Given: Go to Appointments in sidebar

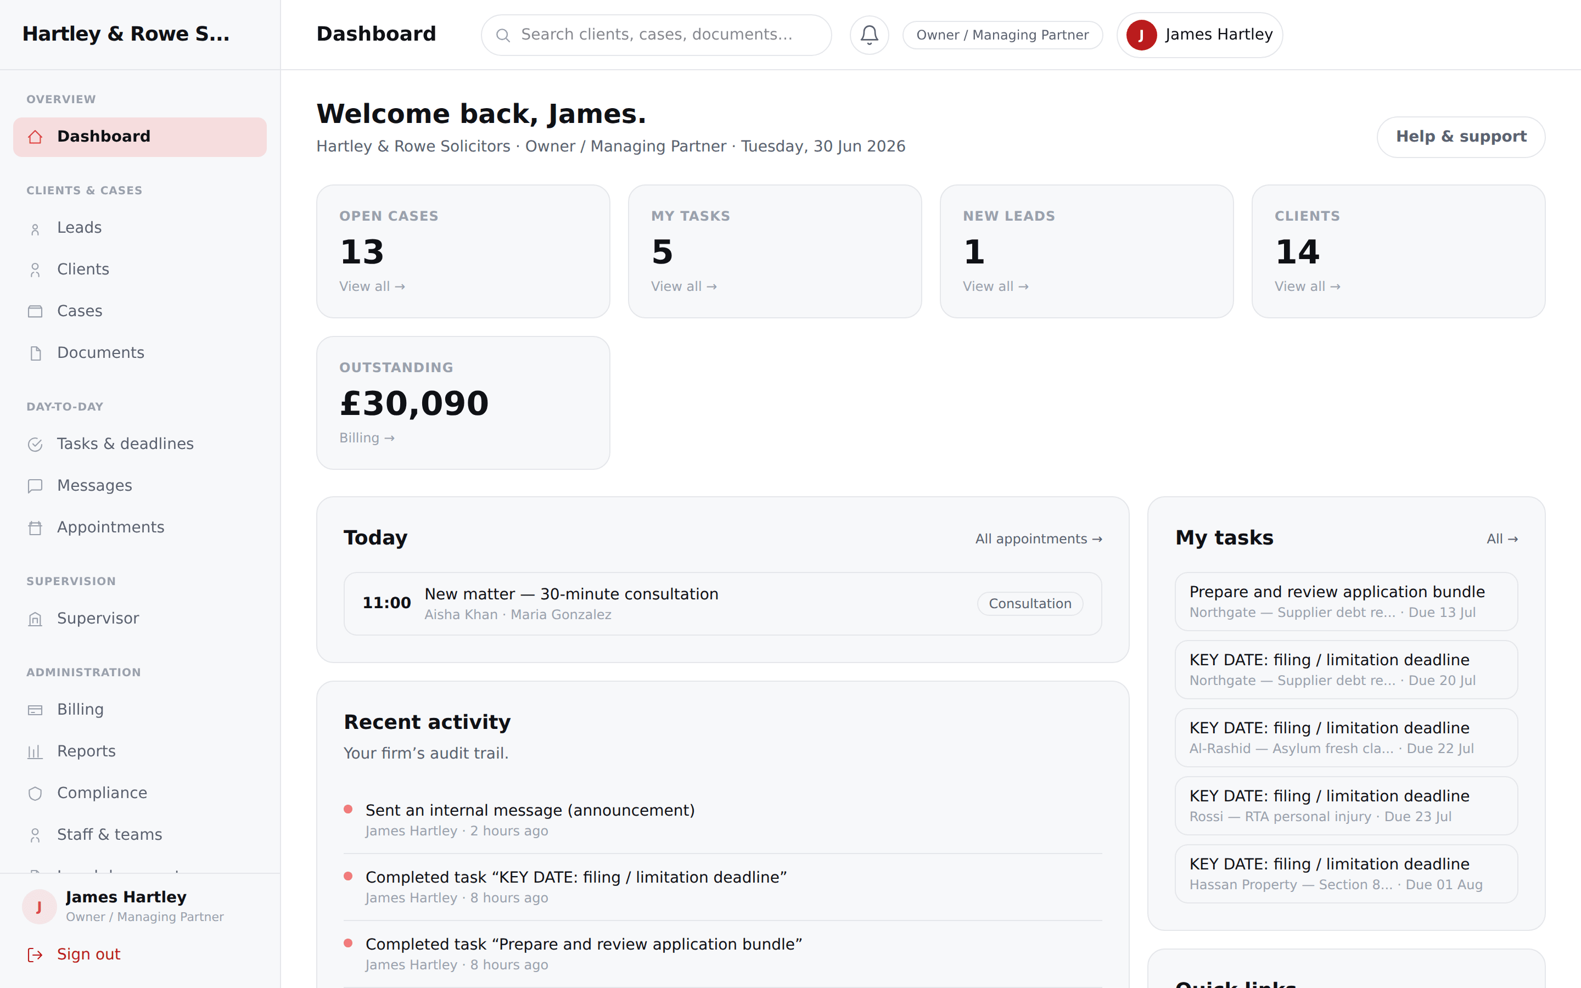Looking at the screenshot, I should 140,527.
